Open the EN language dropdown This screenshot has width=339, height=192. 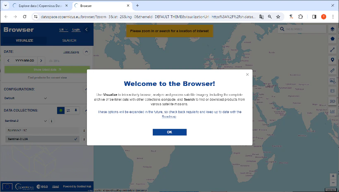coord(64,30)
